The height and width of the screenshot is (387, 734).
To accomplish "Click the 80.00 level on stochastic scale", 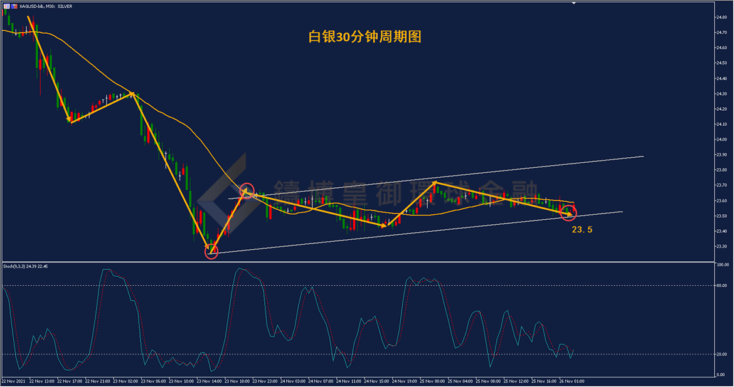I will coord(721,286).
